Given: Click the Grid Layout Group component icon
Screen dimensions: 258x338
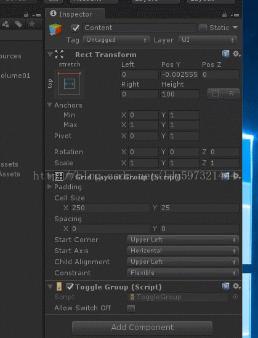Looking at the screenshot, I should 59,176.
